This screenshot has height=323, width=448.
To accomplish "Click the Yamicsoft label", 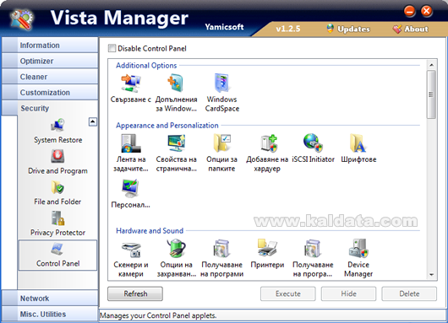I will (224, 27).
